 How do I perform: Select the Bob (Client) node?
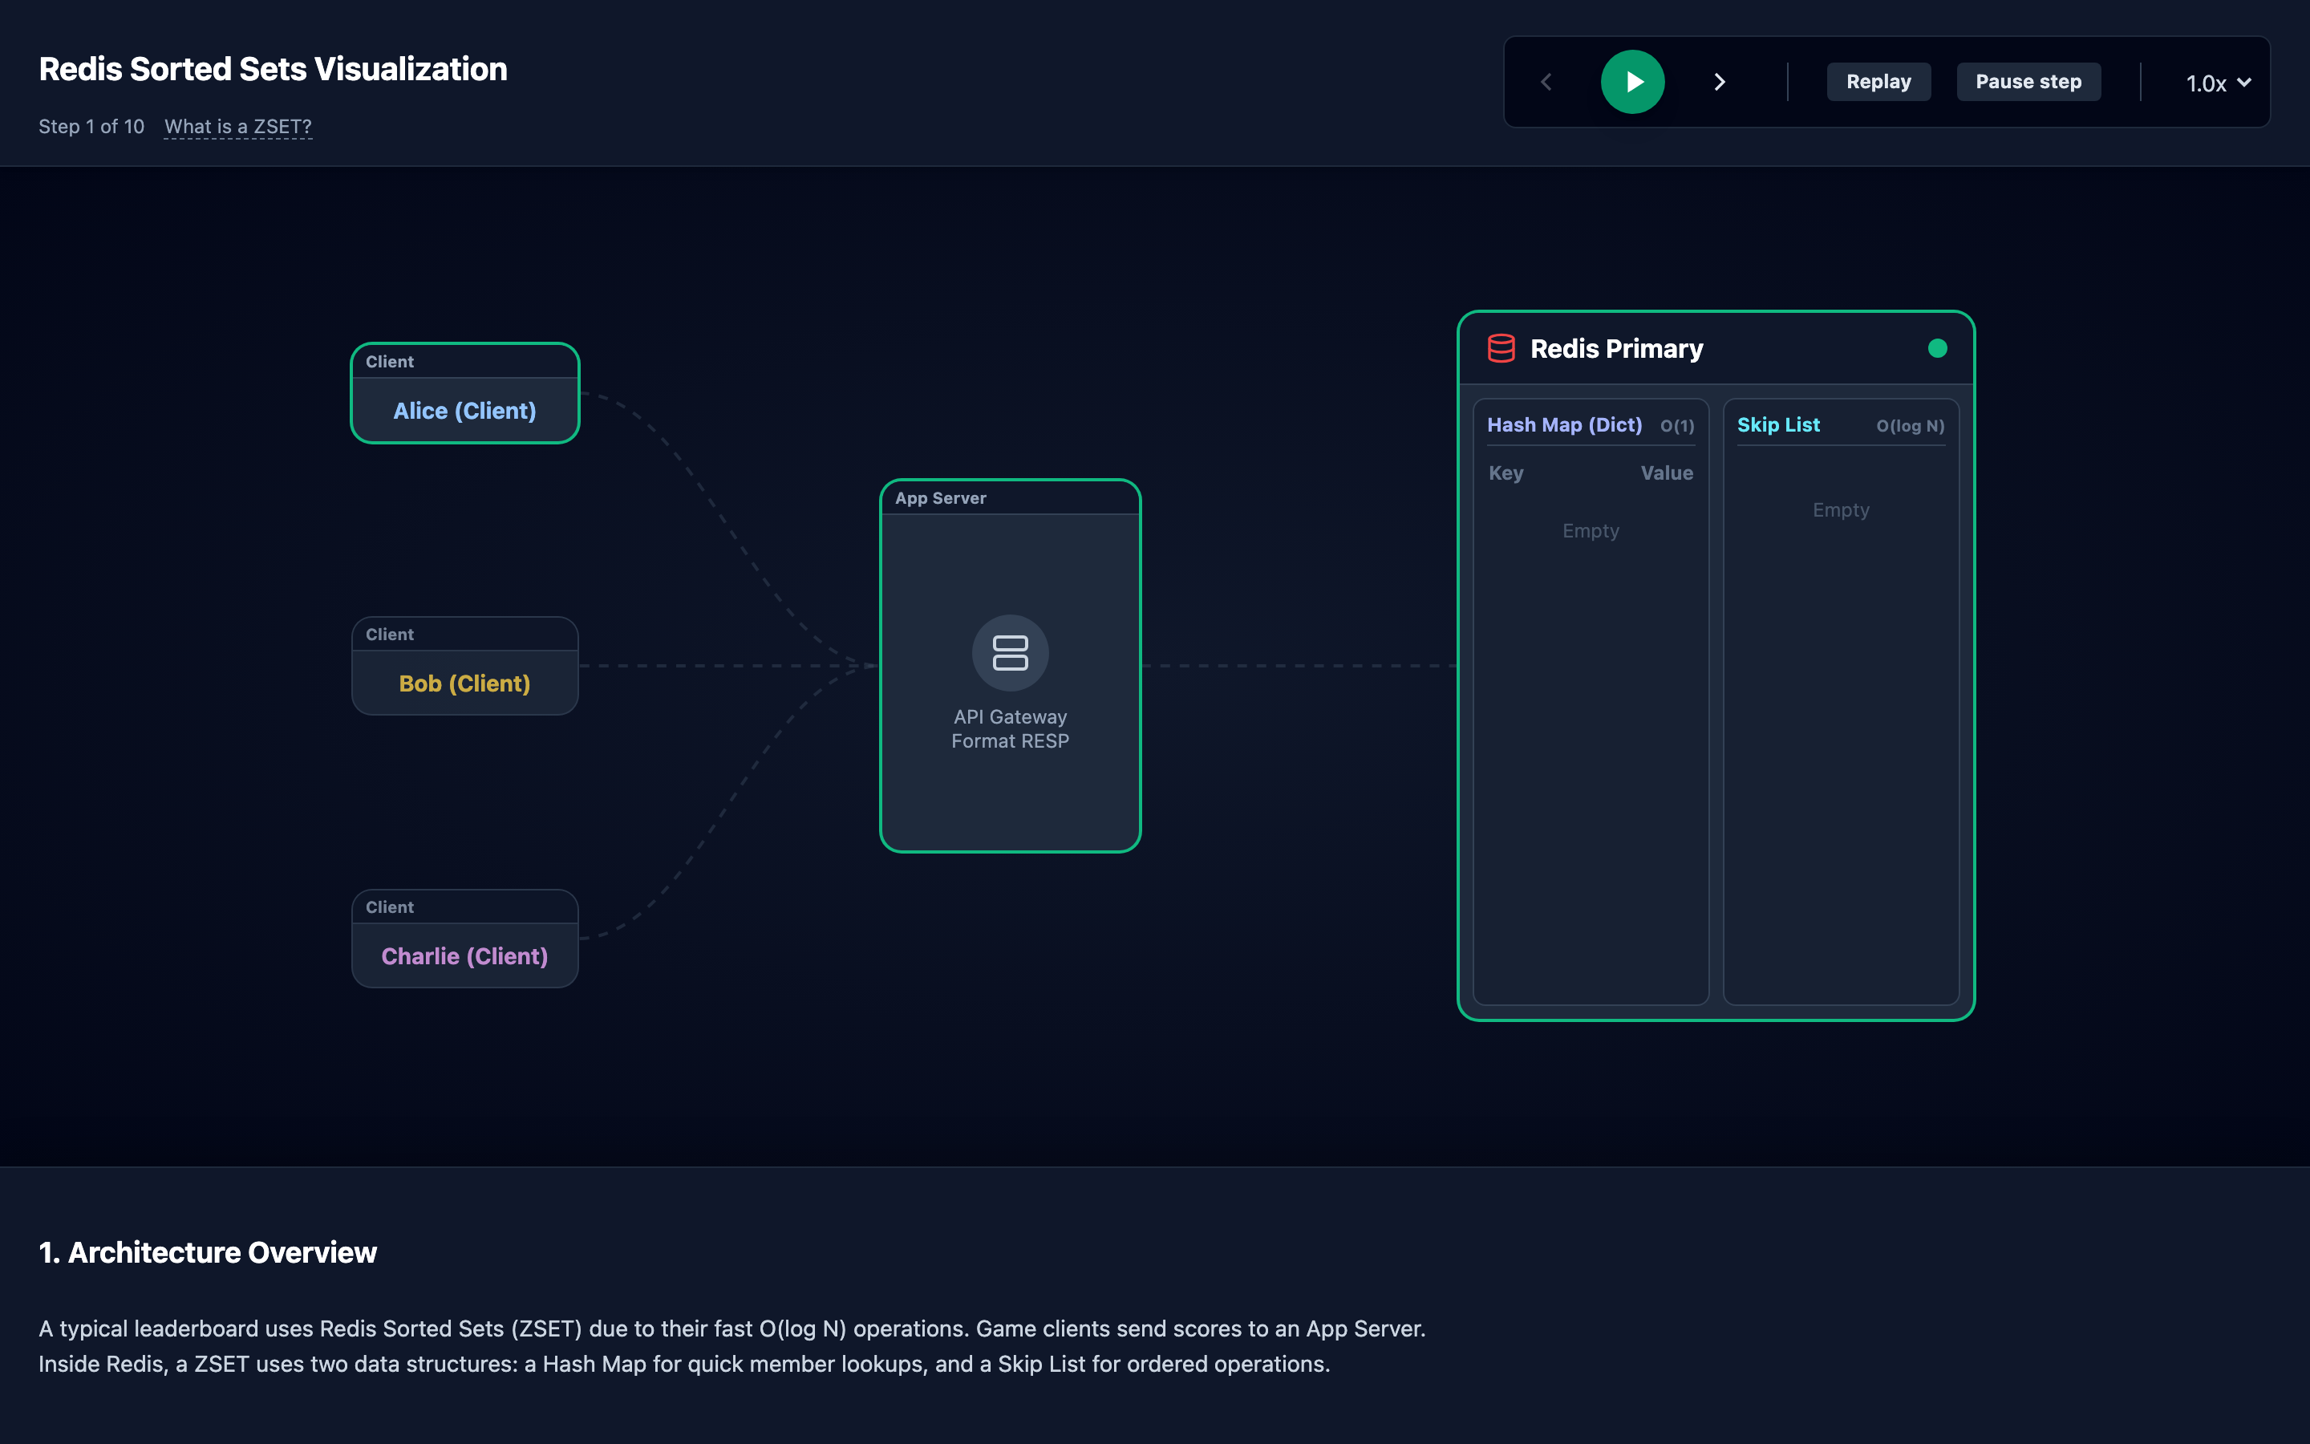coord(465,666)
